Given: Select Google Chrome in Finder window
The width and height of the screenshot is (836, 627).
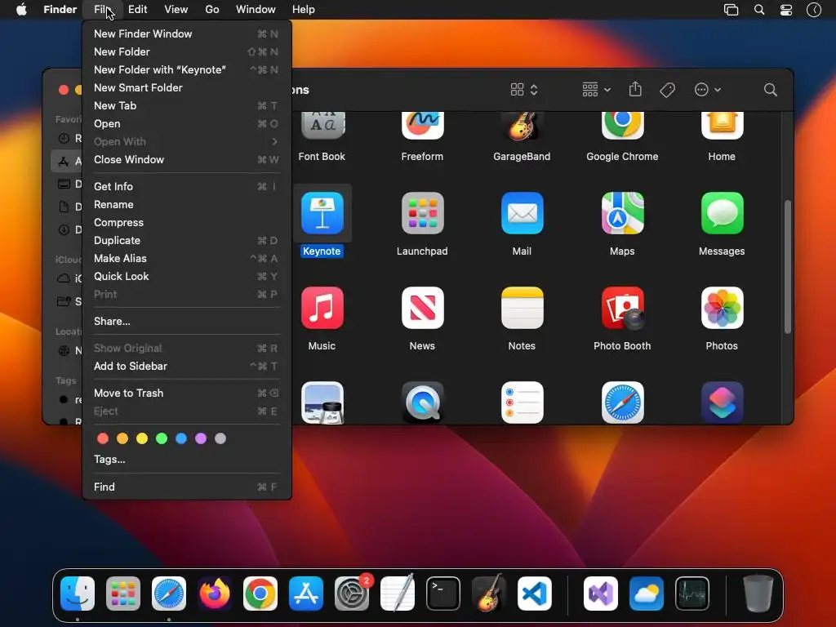Looking at the screenshot, I should coord(622,125).
